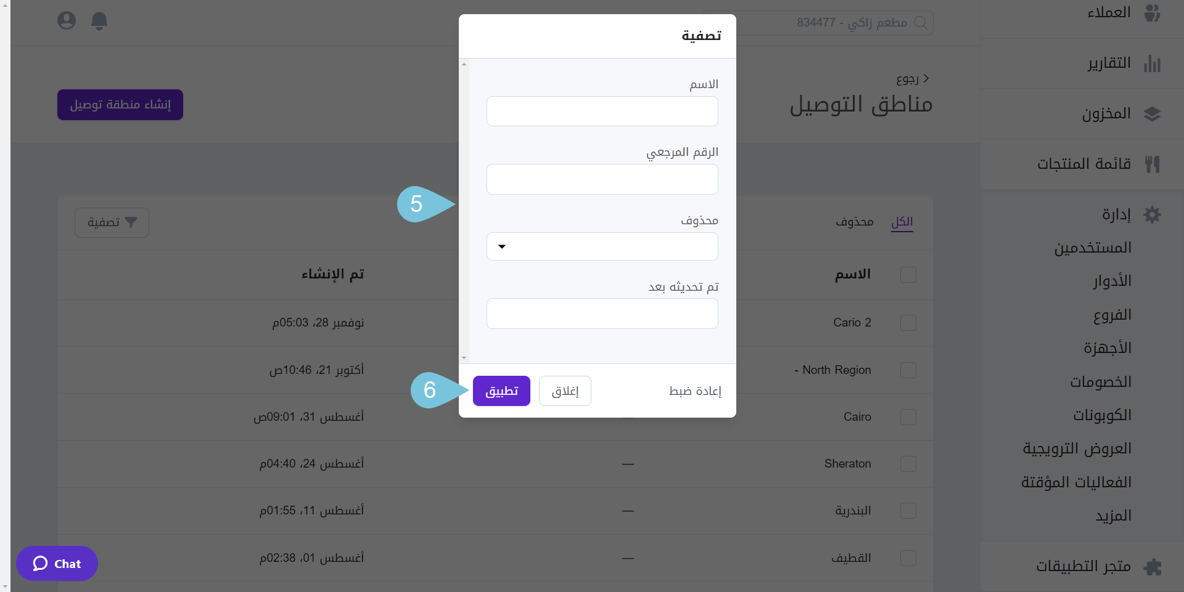Switch to the Deleted (محذوف) tab
This screenshot has height=592, width=1184.
[x=854, y=222]
